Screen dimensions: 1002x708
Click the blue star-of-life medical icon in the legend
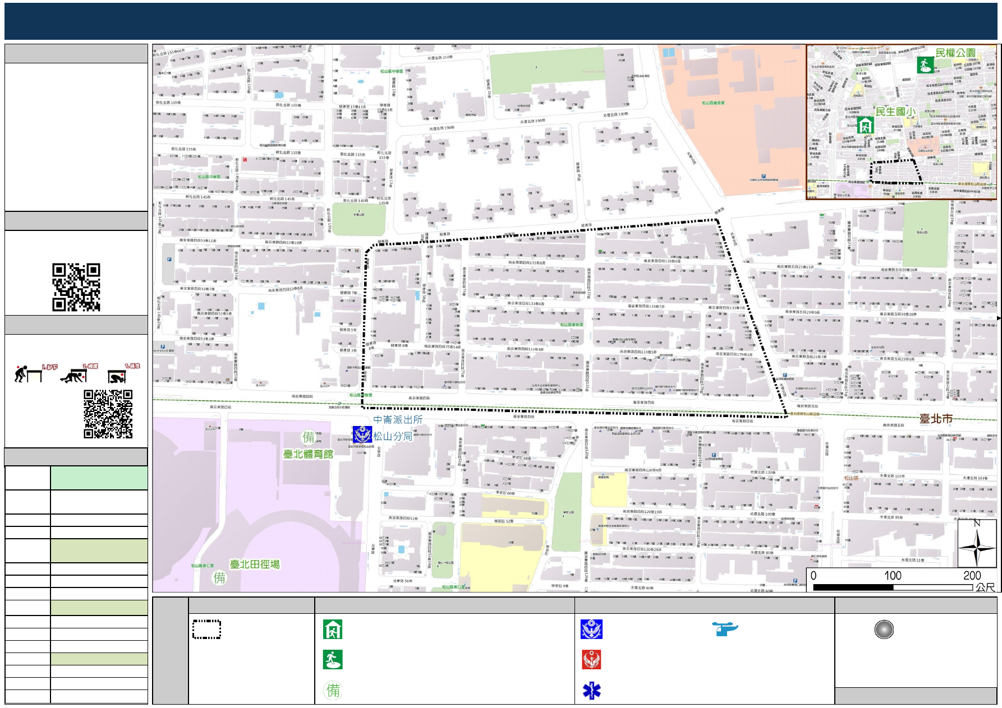(x=591, y=691)
